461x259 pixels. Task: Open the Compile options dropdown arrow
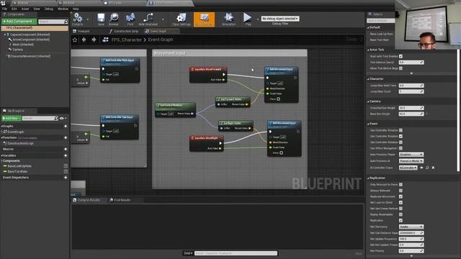click(x=88, y=19)
